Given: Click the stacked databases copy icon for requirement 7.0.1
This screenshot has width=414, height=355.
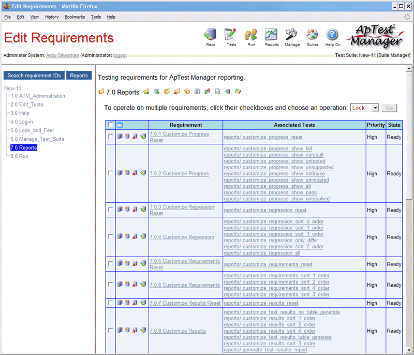Looking at the screenshot, I should click(120, 136).
